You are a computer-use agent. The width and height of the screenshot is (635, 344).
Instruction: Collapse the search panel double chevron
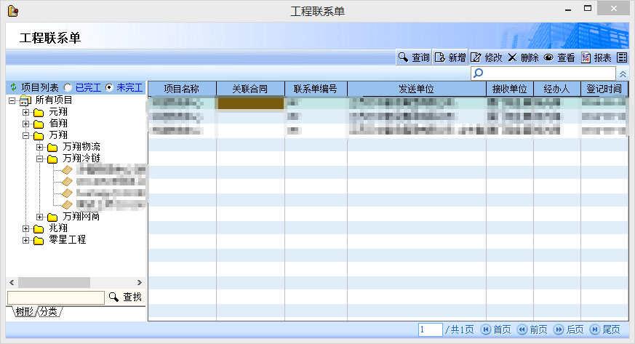pyautogui.click(x=623, y=73)
